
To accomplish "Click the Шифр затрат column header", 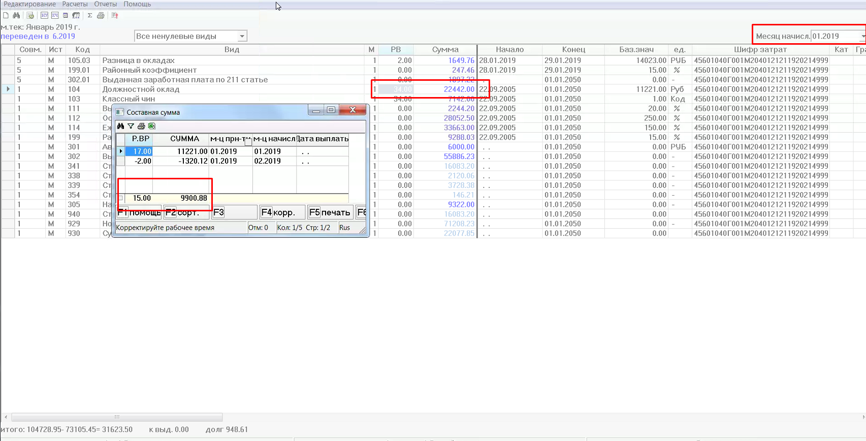I will pyautogui.click(x=760, y=50).
